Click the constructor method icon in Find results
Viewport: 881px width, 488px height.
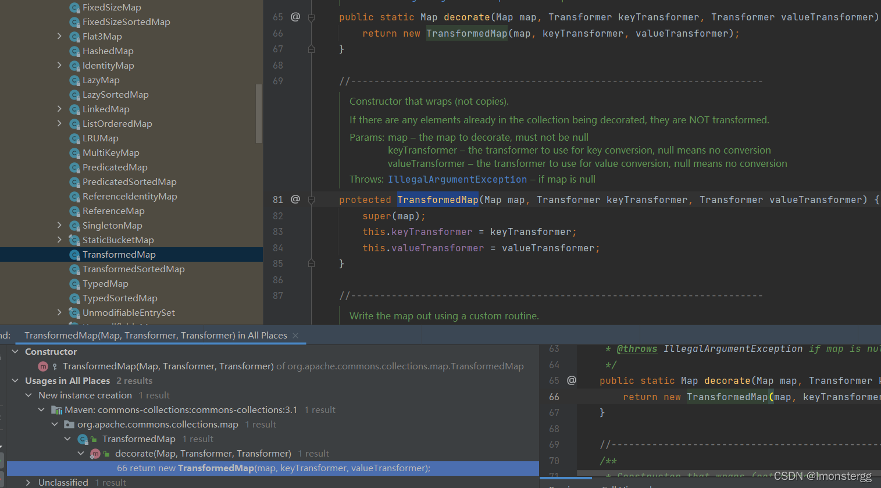coord(43,366)
